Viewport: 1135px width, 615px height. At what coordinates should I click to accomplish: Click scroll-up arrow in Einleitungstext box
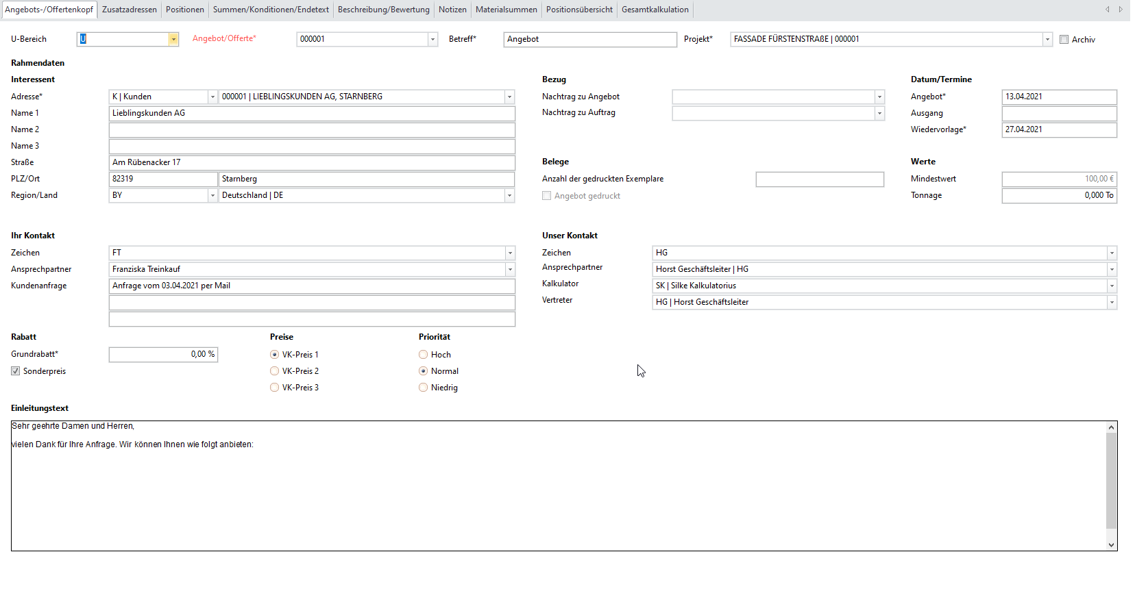(x=1111, y=427)
